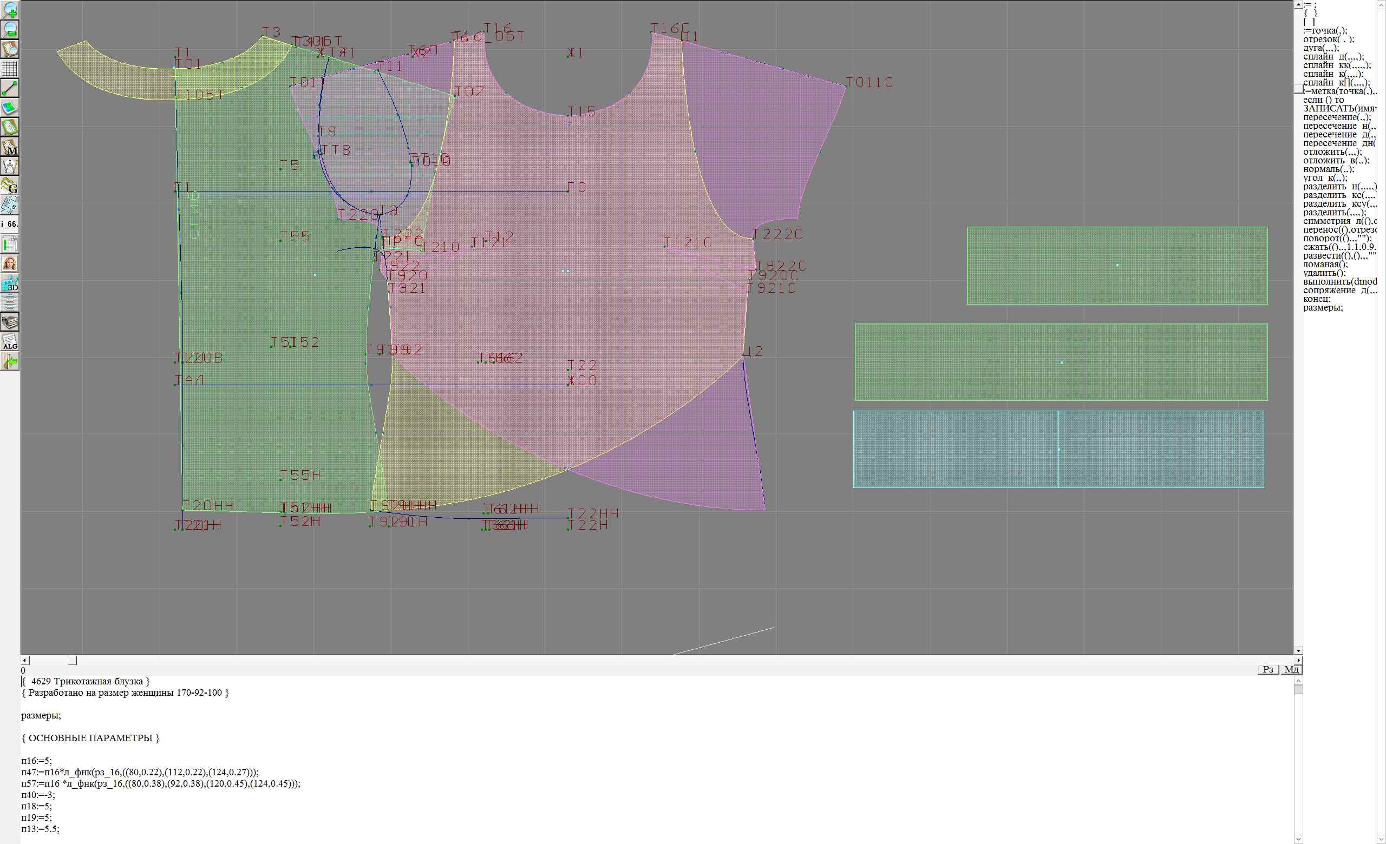Click the zoom out magnifier icon

point(10,29)
